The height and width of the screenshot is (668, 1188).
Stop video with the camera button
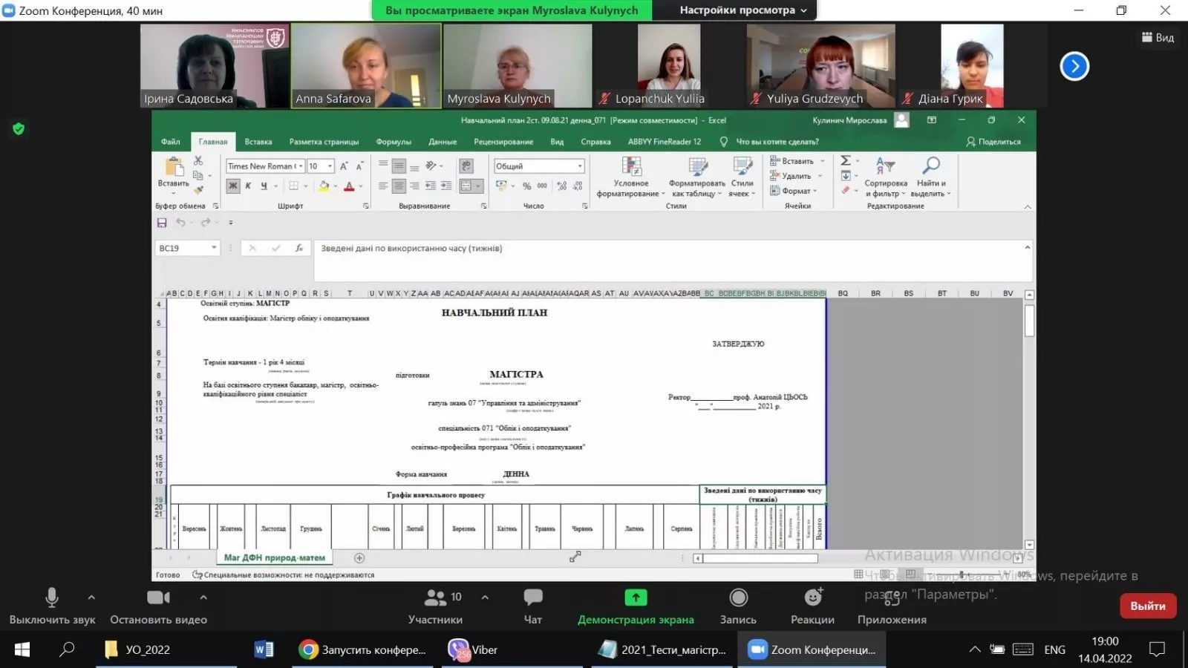(x=158, y=597)
